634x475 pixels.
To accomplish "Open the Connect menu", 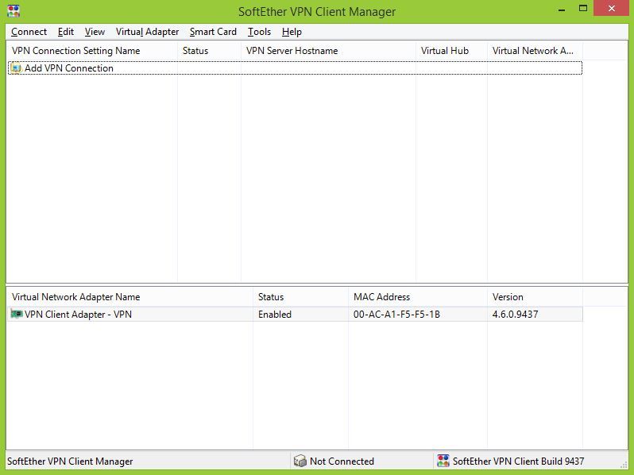I will (29, 32).
